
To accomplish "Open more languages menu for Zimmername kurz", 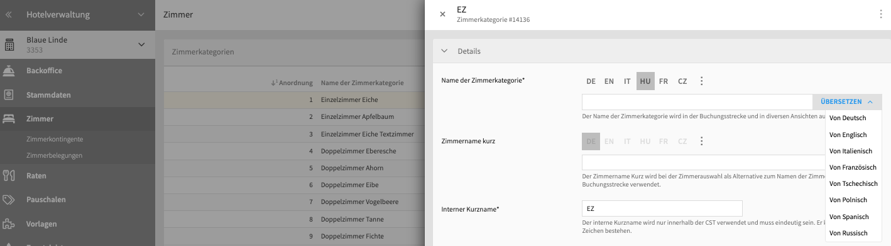I will point(702,141).
